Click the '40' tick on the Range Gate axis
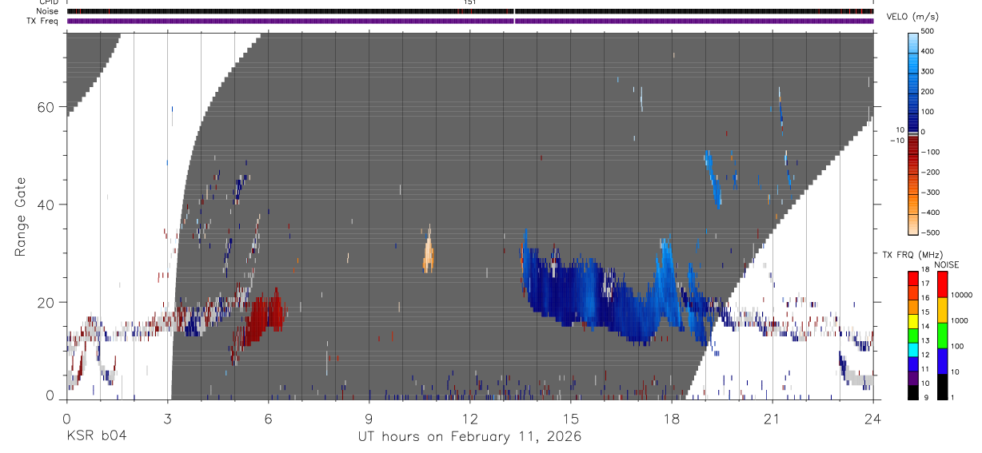Screen dimensions: 982x453 (x=46, y=205)
